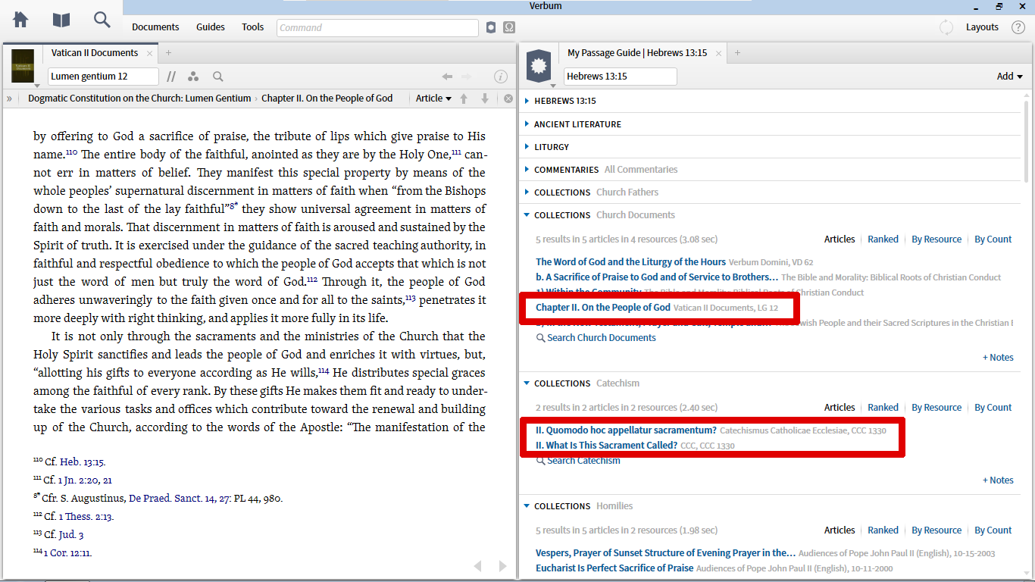Sort Homilies results By Count
This screenshot has height=582, width=1035.
993,530
